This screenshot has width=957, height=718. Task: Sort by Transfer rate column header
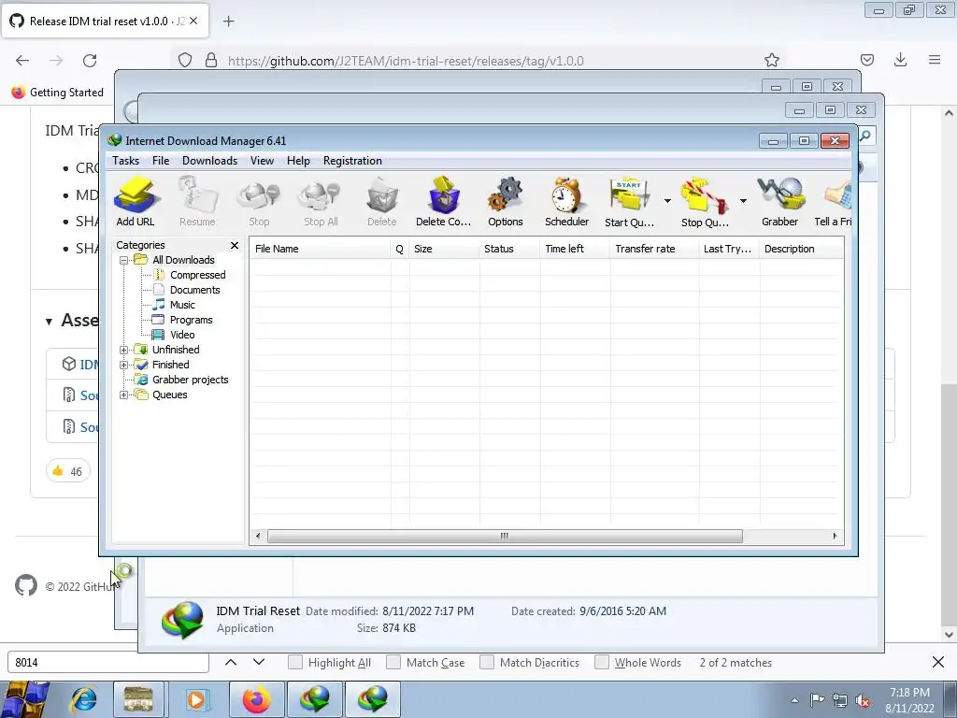(x=653, y=249)
